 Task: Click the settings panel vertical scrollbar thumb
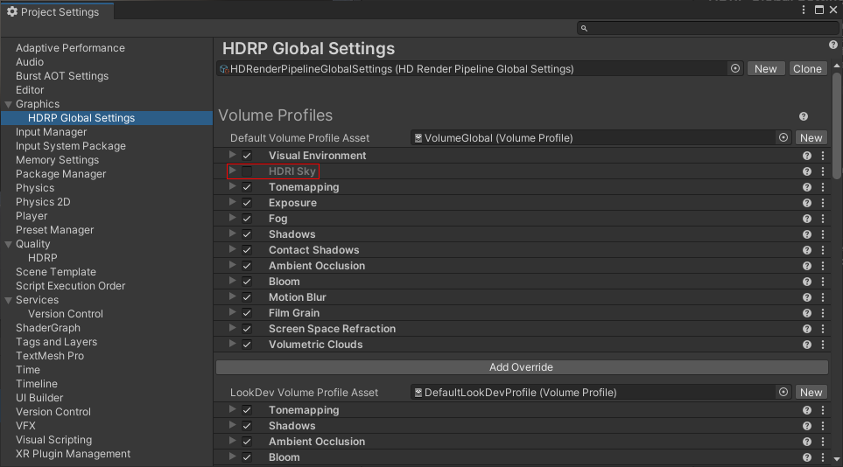pyautogui.click(x=837, y=125)
